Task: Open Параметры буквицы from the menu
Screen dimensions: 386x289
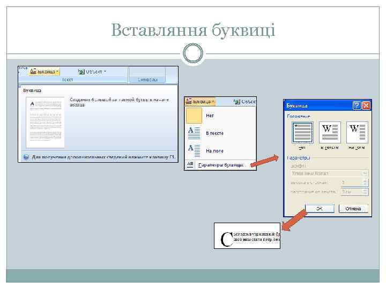Action: pyautogui.click(x=220, y=165)
